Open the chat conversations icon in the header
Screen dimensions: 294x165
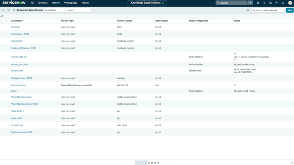pyautogui.click(x=264, y=3)
